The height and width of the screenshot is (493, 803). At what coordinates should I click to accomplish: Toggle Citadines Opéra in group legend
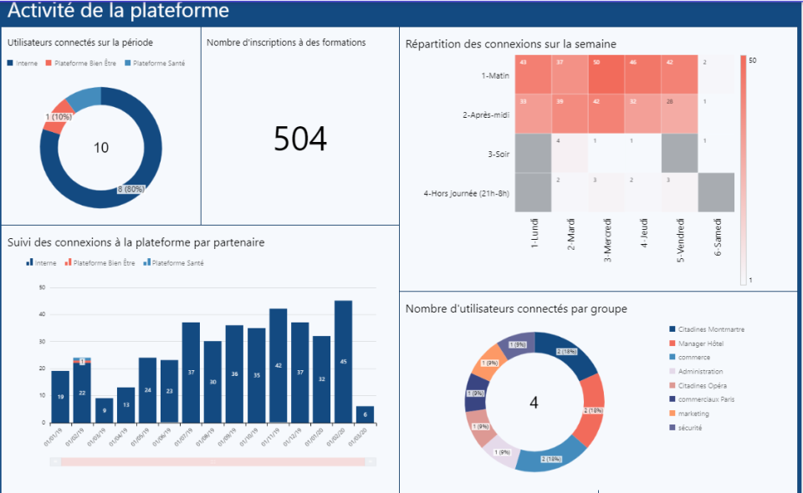pos(698,385)
